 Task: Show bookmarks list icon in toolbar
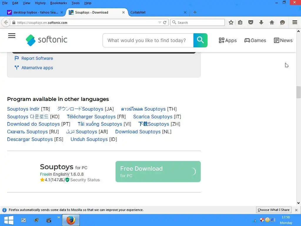240,22
